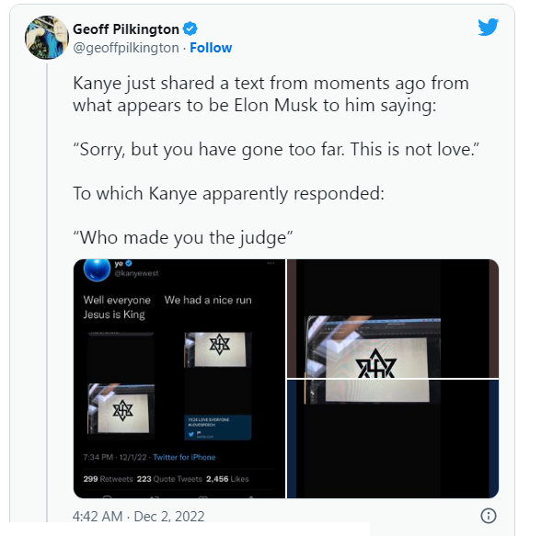The width and height of the screenshot is (553, 536).
Task: Click ye's blue verified checkmark
Action: [x=129, y=263]
